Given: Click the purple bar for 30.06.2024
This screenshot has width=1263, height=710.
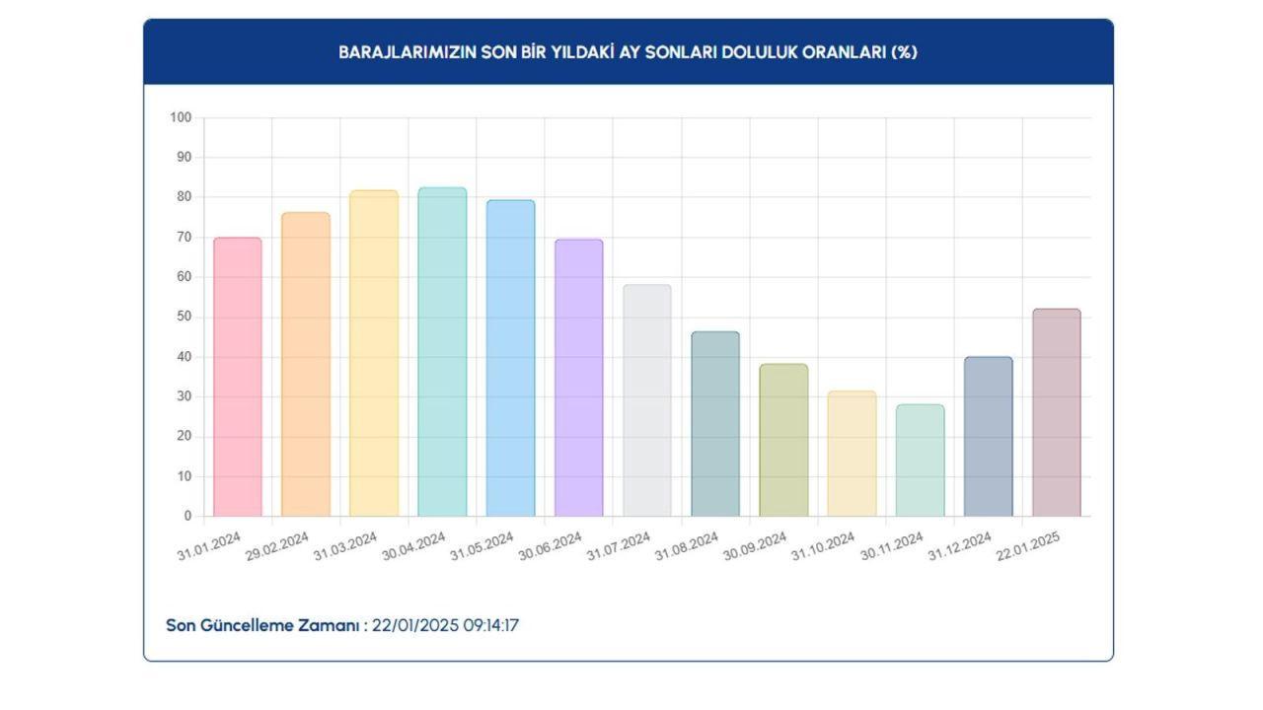Looking at the screenshot, I should [x=579, y=378].
